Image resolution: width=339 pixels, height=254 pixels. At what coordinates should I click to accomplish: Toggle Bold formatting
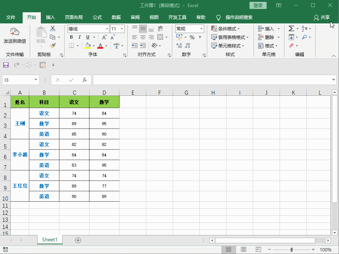tap(71, 37)
